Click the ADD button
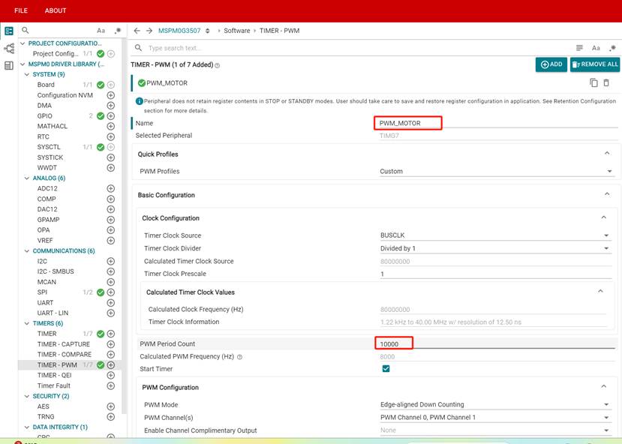 click(551, 64)
